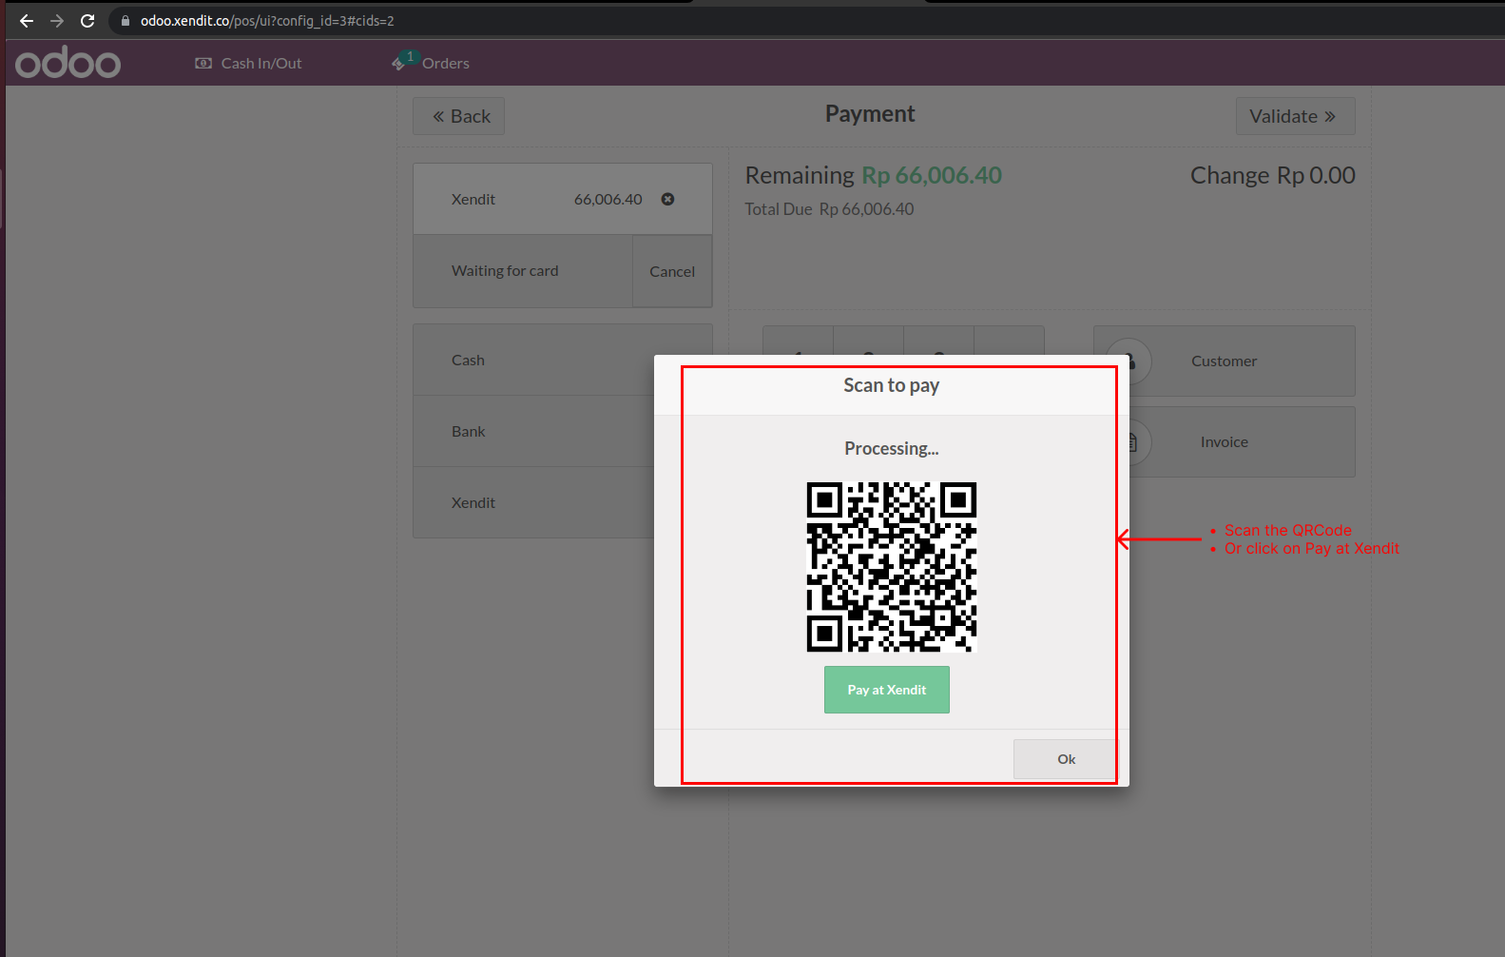Go back with browser back arrow

27,20
